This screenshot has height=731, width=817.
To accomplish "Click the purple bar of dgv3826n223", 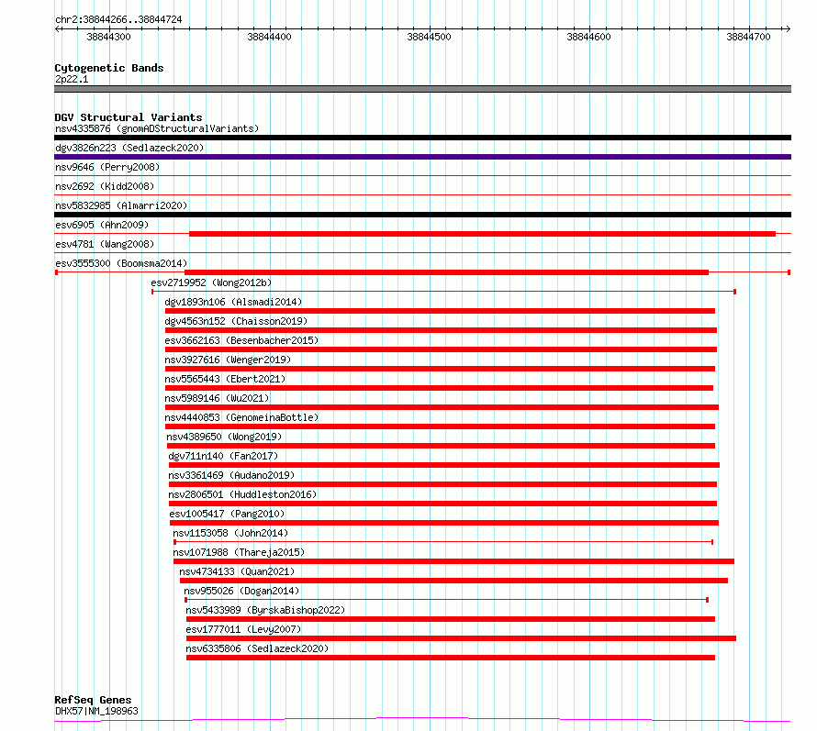I will [422, 157].
